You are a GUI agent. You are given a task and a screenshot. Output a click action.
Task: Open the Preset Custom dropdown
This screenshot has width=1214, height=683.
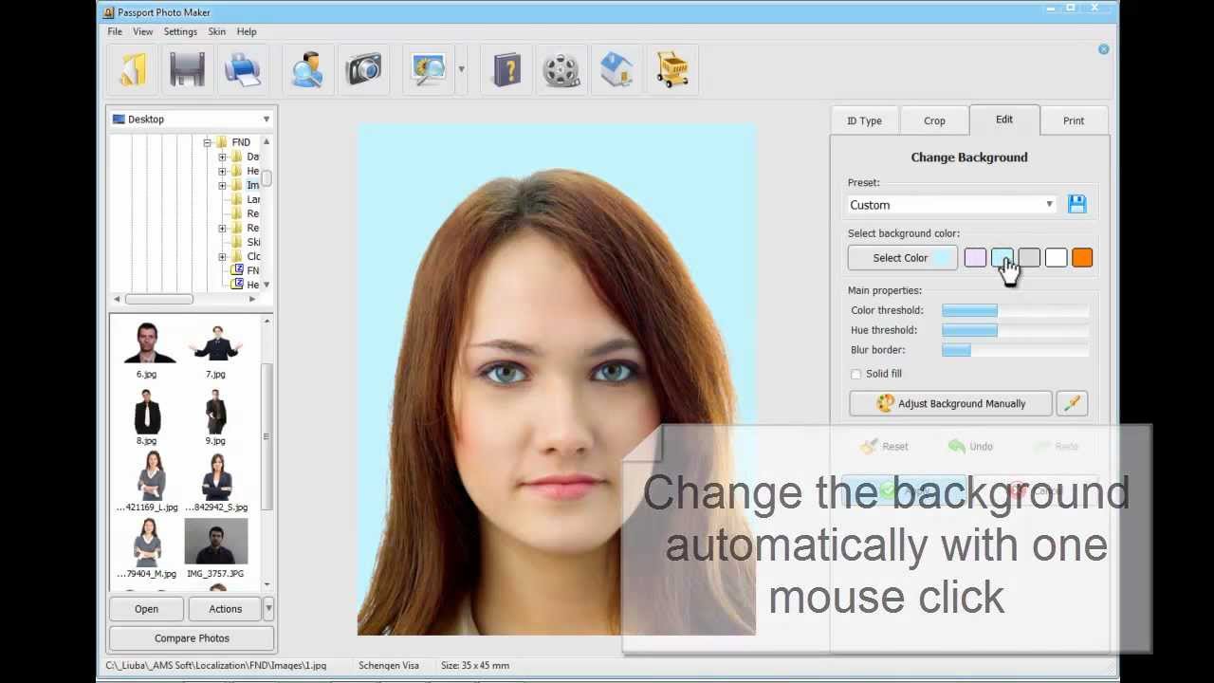[952, 205]
